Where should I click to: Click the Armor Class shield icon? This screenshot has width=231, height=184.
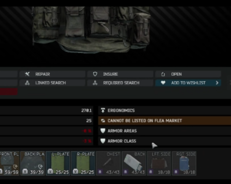click(103, 141)
